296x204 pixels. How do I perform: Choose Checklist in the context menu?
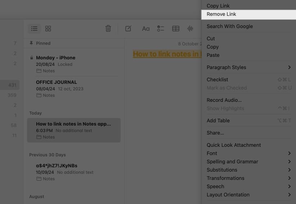tap(248, 80)
